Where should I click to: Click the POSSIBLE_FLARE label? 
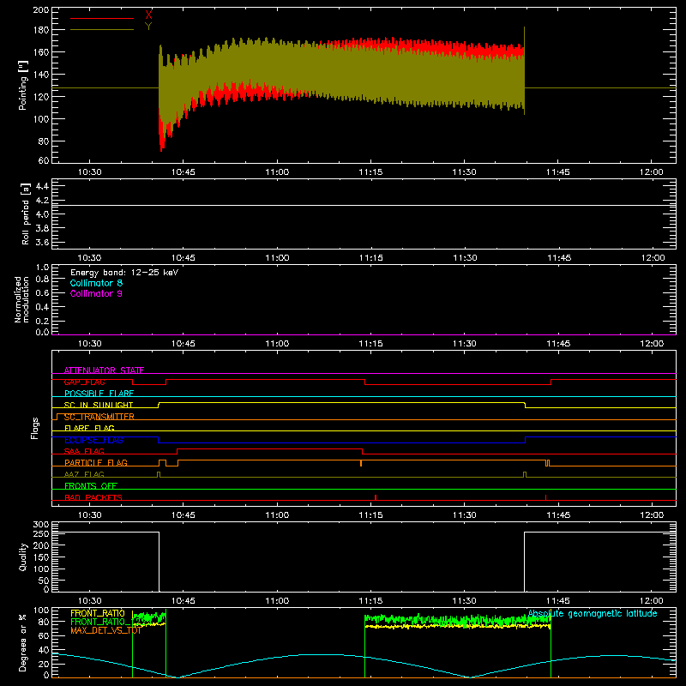tap(99, 394)
